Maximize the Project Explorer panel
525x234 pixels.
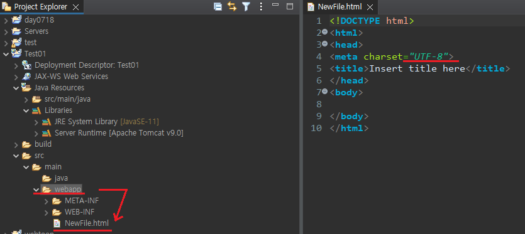click(290, 6)
